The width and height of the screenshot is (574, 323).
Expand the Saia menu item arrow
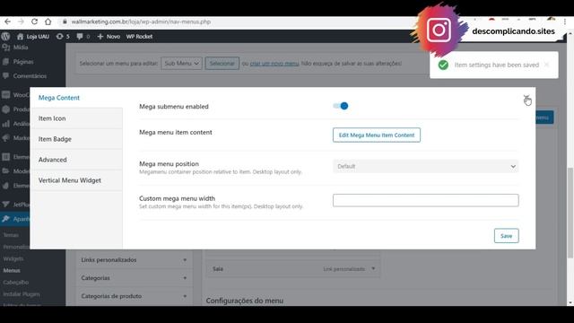pos(373,269)
